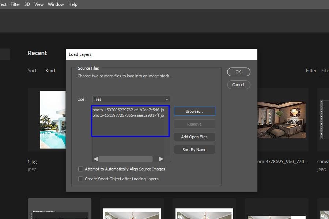Open the Filter menu
The width and height of the screenshot is (329, 219).
pos(15,4)
